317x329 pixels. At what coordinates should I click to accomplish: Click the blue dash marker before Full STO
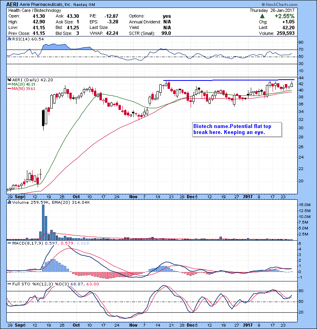[x=9, y=284]
